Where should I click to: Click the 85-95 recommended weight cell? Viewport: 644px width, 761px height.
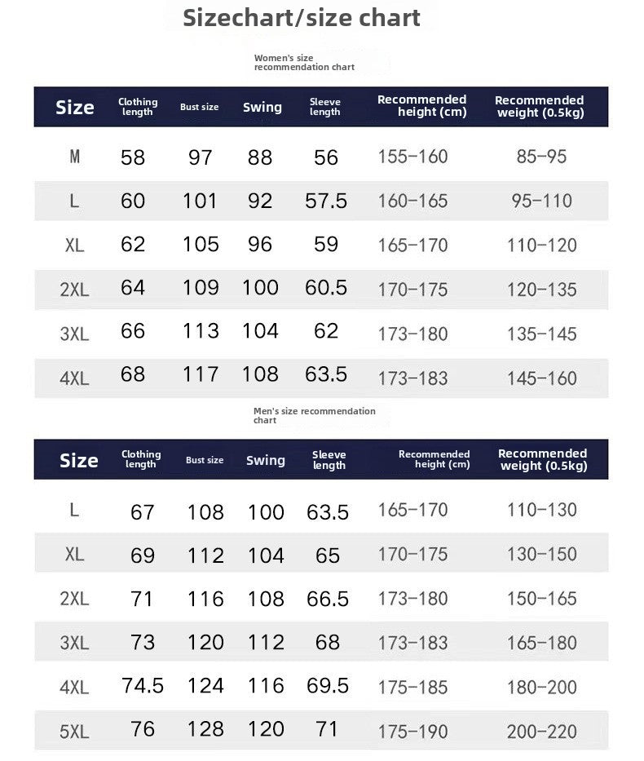tap(541, 157)
